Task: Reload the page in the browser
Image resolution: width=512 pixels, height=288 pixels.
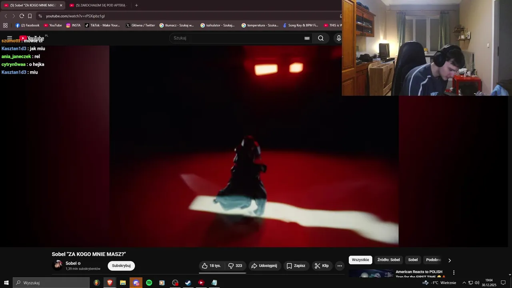Action: point(22,16)
